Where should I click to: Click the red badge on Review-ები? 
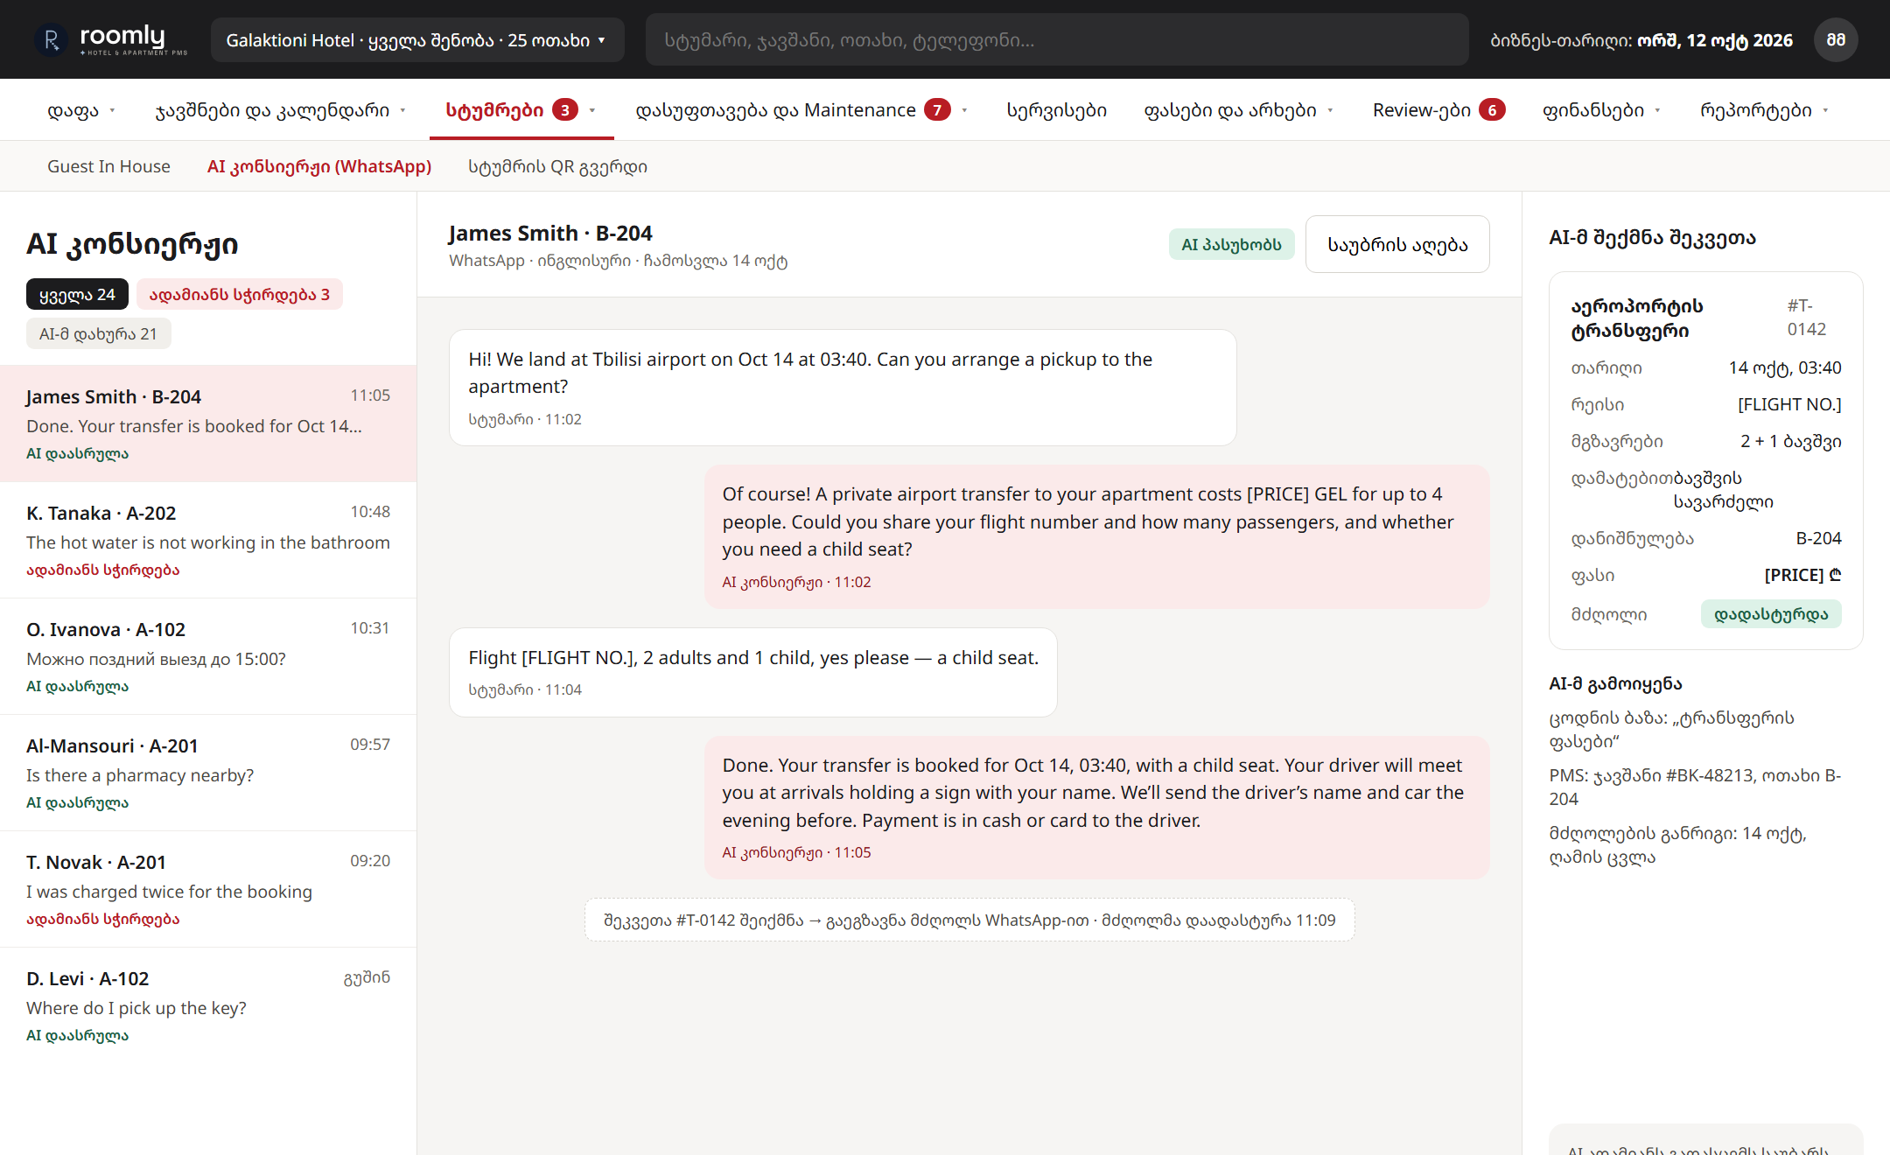point(1492,110)
